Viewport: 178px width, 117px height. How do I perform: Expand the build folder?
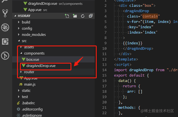click(x=19, y=22)
